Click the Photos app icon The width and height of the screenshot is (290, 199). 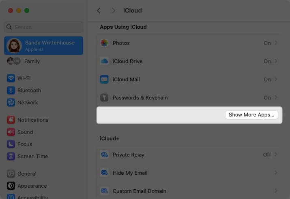(x=104, y=43)
